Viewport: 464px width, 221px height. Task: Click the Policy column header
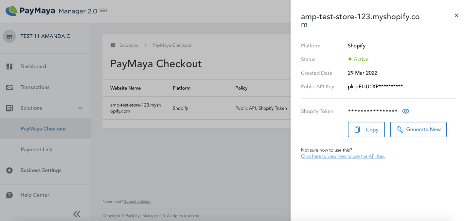point(241,88)
